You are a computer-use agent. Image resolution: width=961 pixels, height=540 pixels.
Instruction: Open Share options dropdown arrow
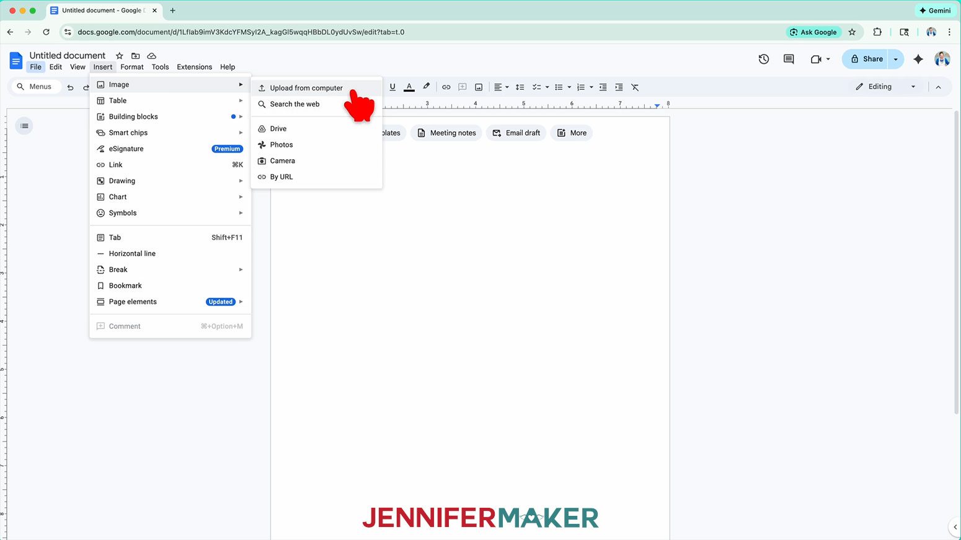coord(896,59)
